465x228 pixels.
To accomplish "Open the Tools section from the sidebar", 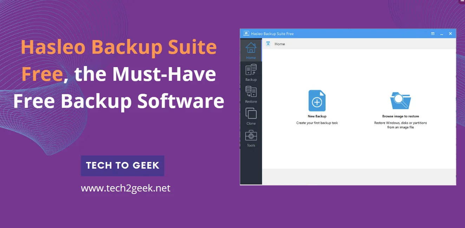I will (251, 136).
